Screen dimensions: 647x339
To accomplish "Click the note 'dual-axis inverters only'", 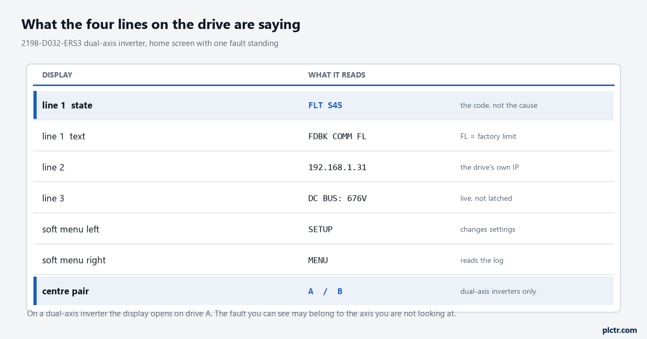I will pos(498,291).
